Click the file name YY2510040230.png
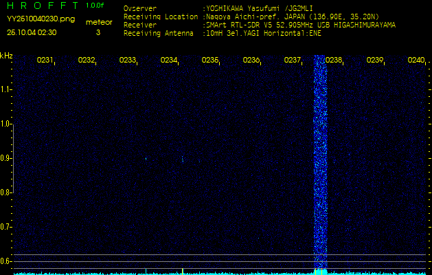Viewport: 432px width, 275px height. click(x=41, y=19)
